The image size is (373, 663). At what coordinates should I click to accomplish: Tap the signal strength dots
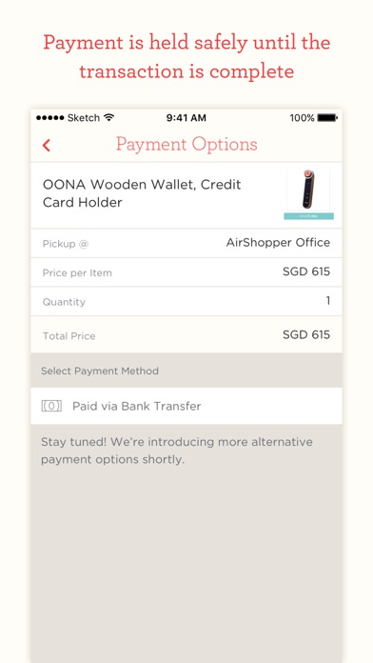(49, 117)
